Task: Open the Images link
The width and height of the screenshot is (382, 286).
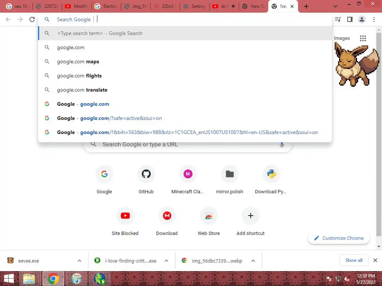Action: point(342,38)
